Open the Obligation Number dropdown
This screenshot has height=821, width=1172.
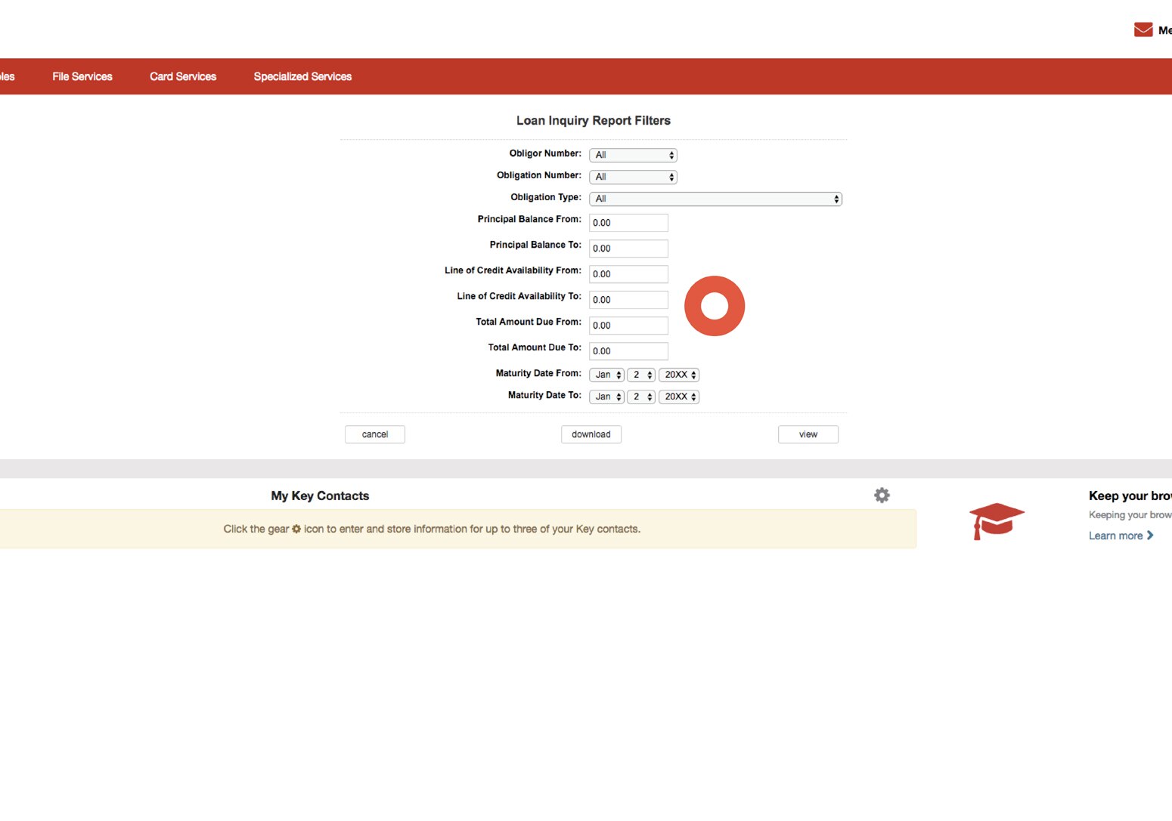(633, 177)
